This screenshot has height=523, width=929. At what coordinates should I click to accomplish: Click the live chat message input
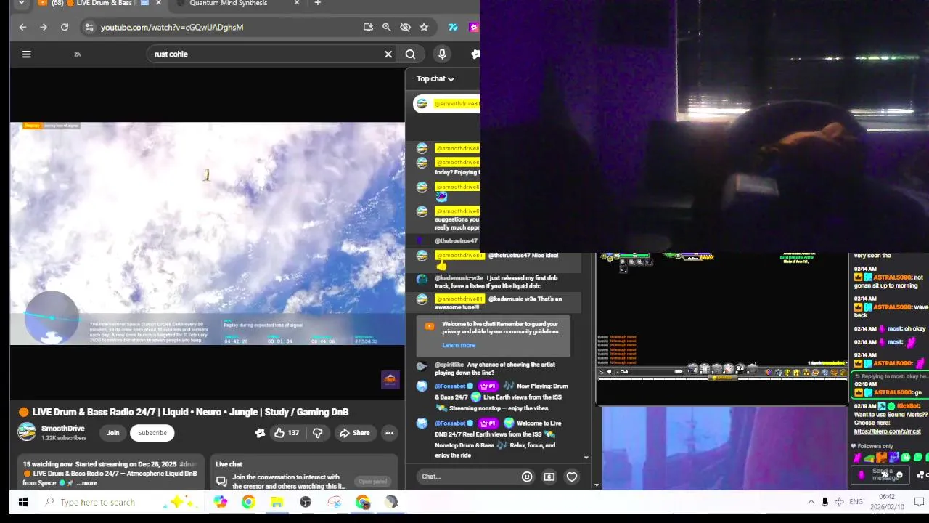point(468,477)
